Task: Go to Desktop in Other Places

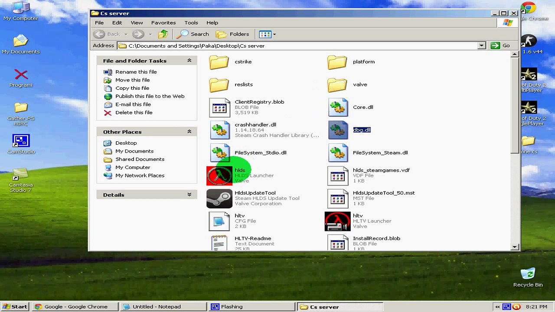Action: click(126, 143)
